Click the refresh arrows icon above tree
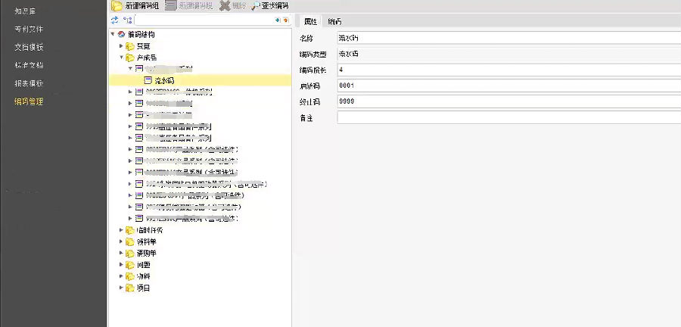 pyautogui.click(x=115, y=20)
